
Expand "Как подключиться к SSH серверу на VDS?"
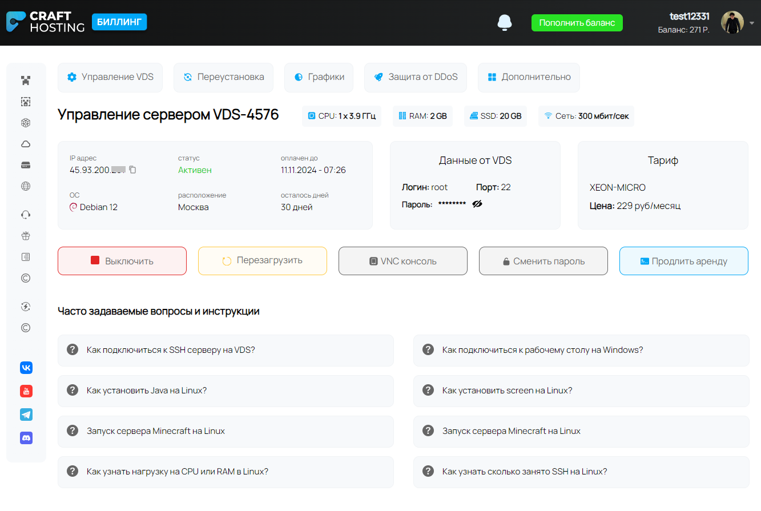tap(226, 350)
